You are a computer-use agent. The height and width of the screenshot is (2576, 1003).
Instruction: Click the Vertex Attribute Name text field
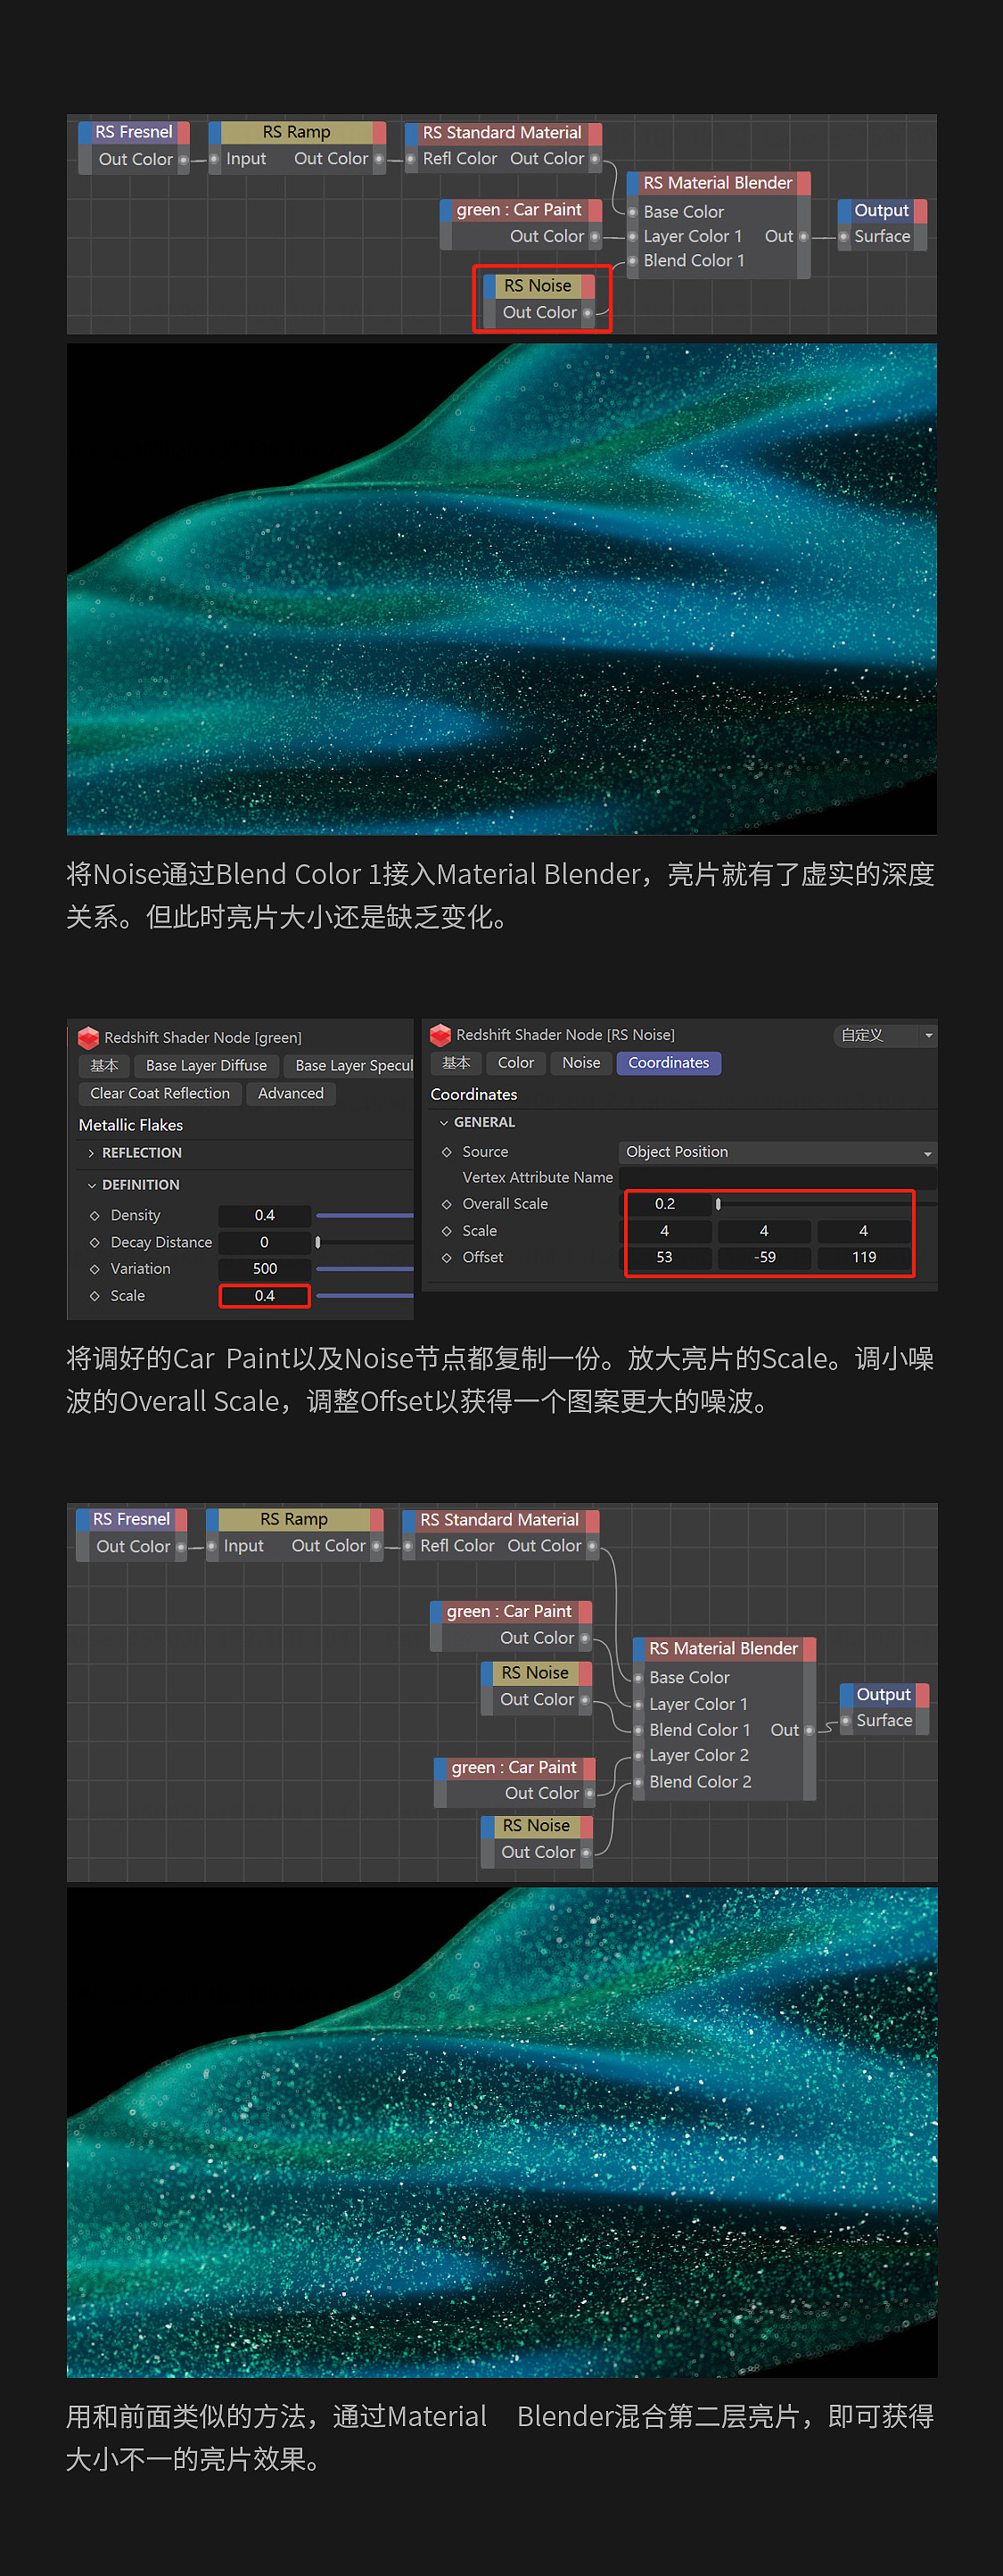(x=778, y=1178)
